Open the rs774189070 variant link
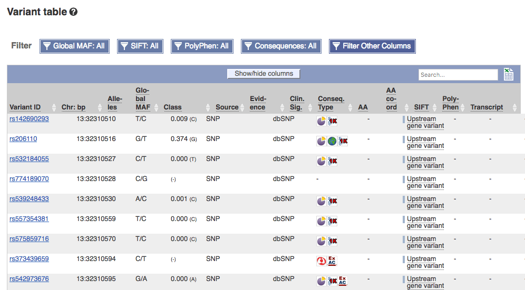Viewport: 525px width, 290px height. pos(29,178)
